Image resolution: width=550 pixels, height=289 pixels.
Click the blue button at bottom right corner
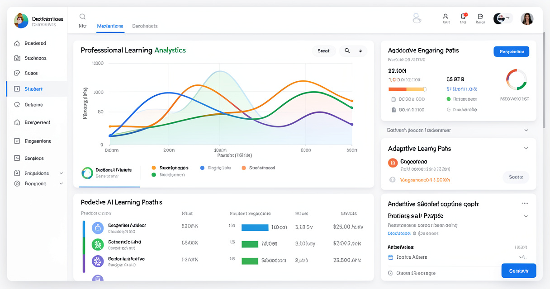pyautogui.click(x=519, y=270)
